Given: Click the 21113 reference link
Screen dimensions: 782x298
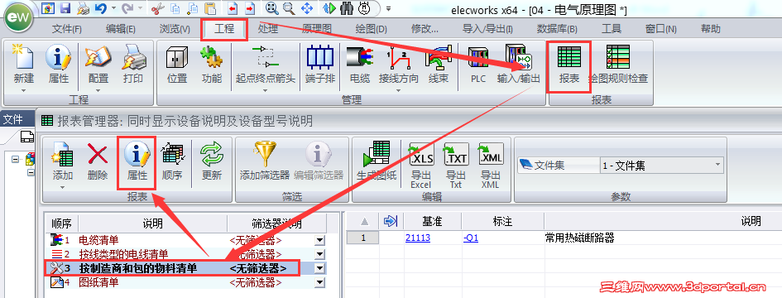Looking at the screenshot, I should pyautogui.click(x=418, y=238).
